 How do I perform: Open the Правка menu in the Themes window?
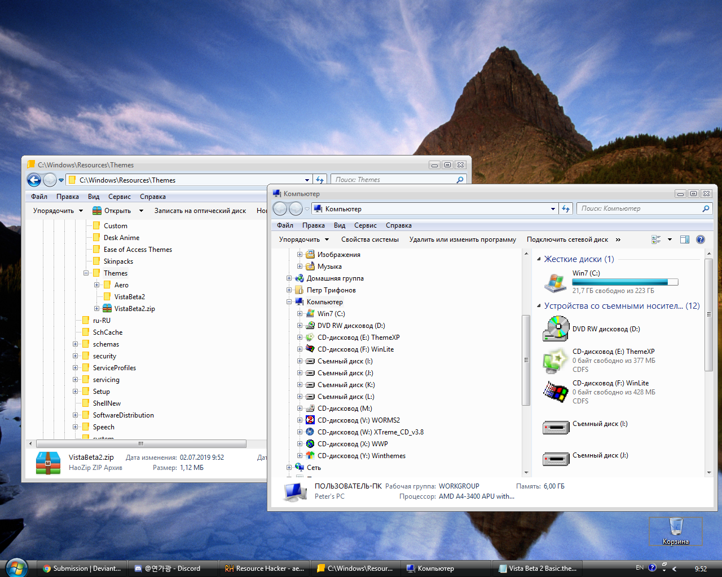(x=67, y=196)
